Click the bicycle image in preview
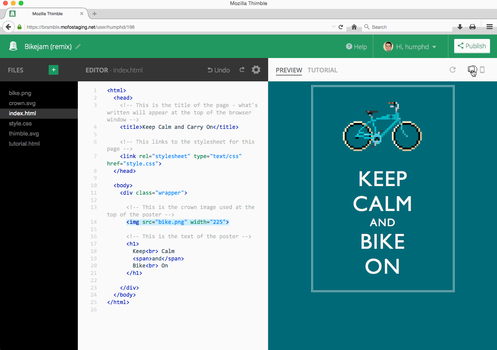497x350 pixels. pos(383,126)
